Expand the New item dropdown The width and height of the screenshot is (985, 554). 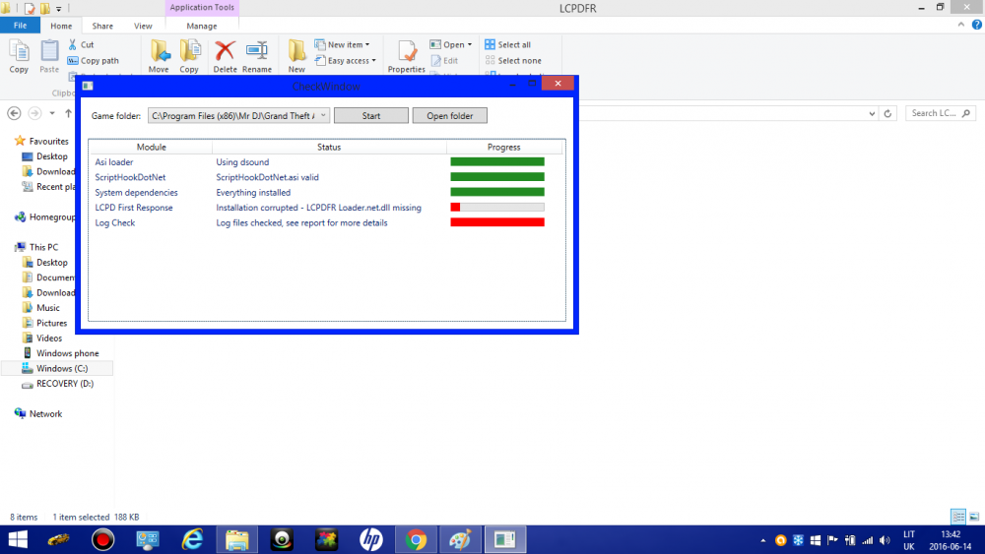[x=366, y=44]
